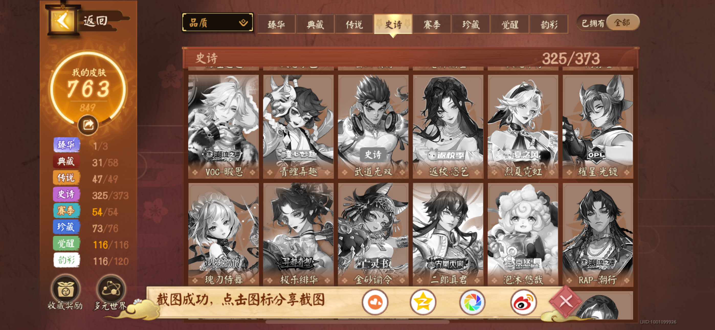Screen dimensions: 715x330
Task: Click the share icon under skin count
Action: click(x=88, y=125)
